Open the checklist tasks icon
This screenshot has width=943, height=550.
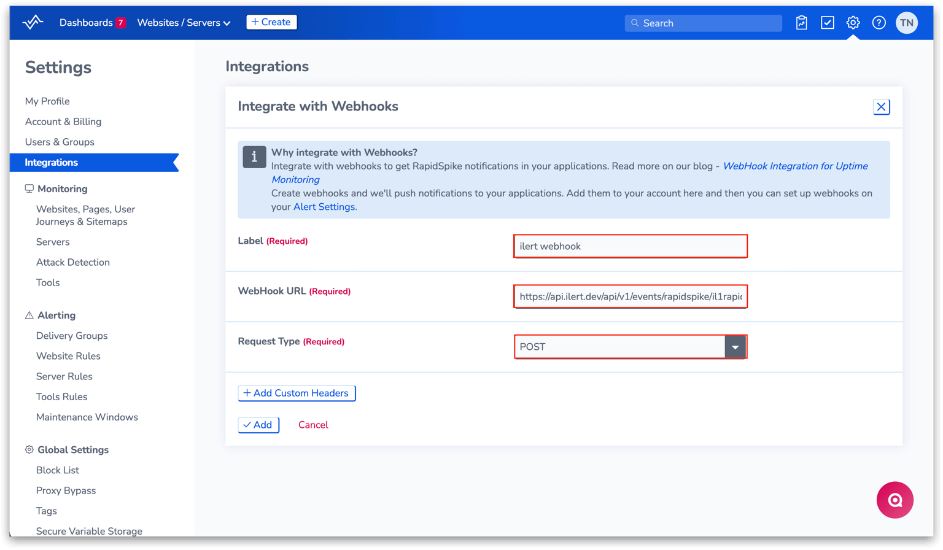827,23
